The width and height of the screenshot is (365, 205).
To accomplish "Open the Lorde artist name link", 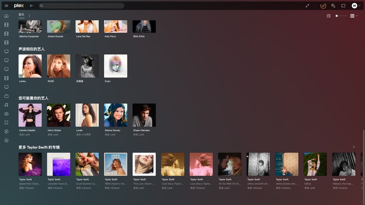I will 79,130.
